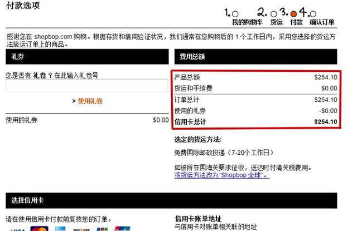Click the 选定的货运方法 heading
The height and width of the screenshot is (231, 357).
click(198, 140)
